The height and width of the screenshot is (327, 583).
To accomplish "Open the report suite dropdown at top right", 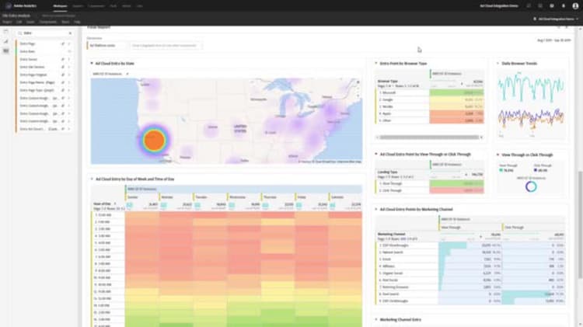I will point(557,19).
